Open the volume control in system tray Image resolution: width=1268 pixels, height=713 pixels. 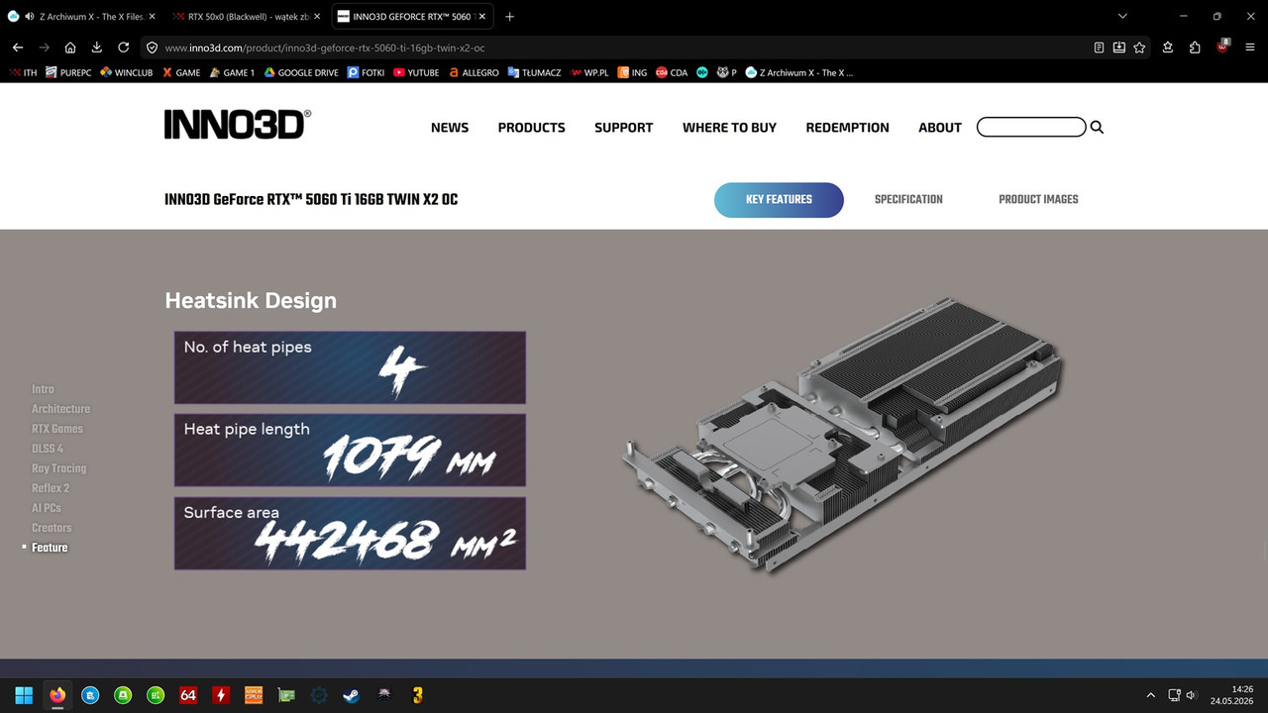1191,695
